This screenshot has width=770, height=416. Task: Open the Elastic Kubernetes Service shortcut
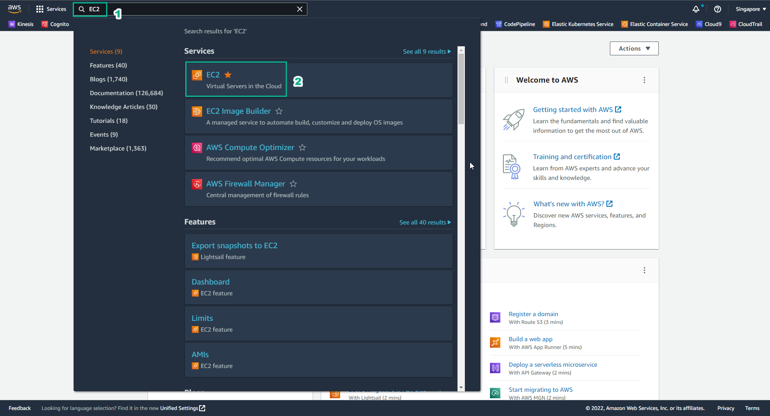(578, 24)
